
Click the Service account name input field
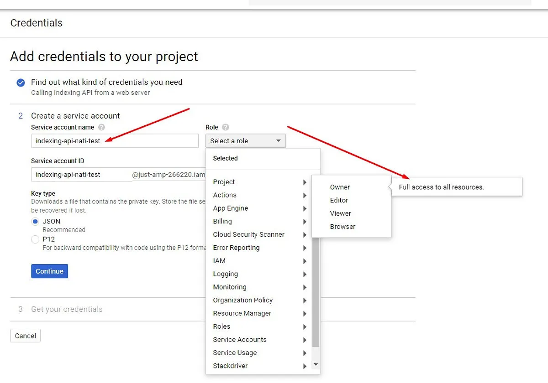pyautogui.click(x=114, y=141)
